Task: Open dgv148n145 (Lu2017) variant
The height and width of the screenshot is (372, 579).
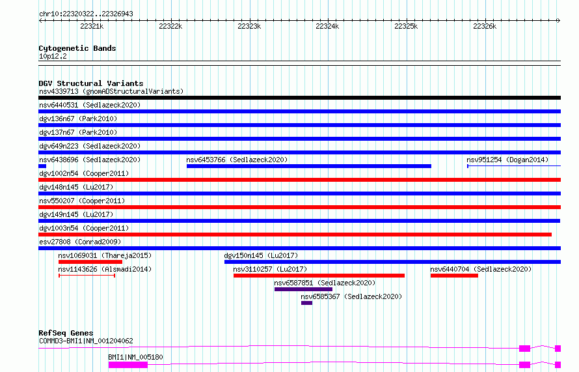Action: [x=76, y=187]
